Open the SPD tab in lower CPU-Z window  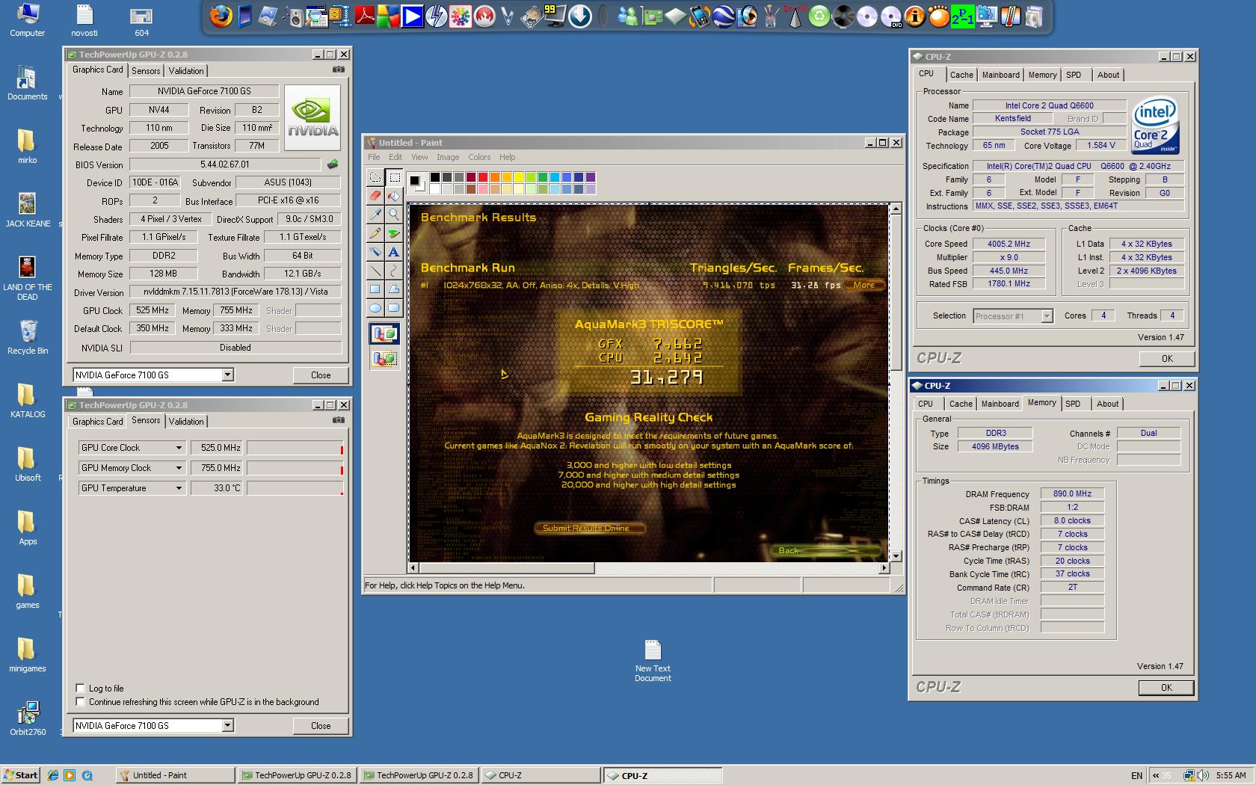(1073, 404)
